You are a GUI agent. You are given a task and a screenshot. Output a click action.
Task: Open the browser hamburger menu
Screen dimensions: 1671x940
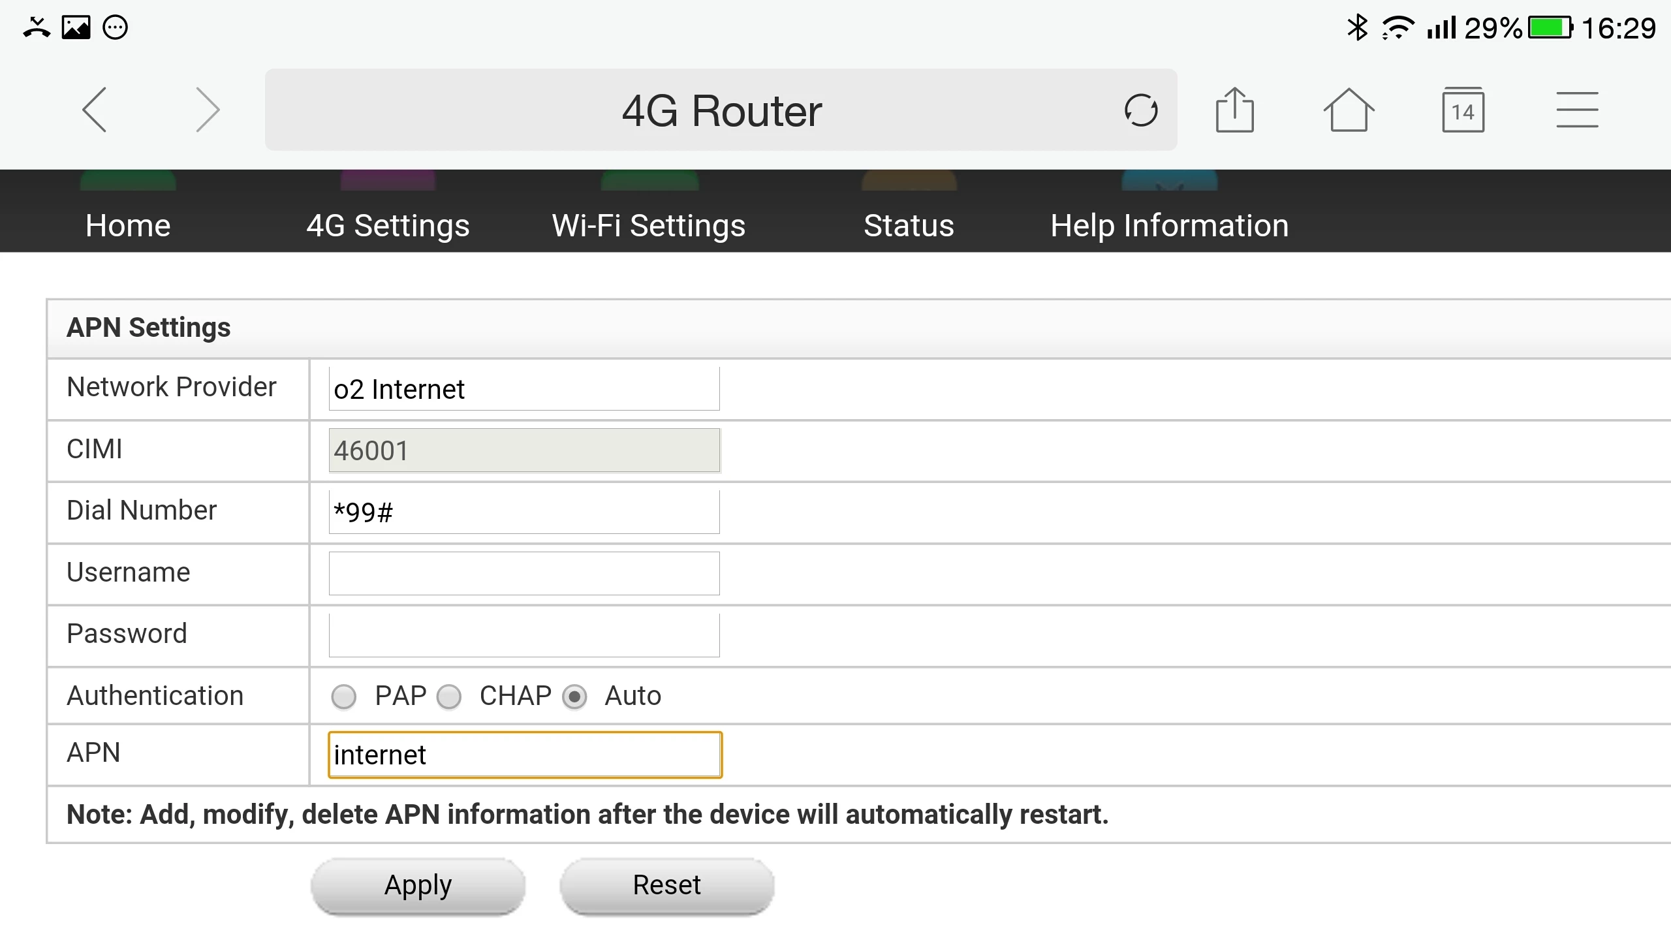pos(1577,110)
